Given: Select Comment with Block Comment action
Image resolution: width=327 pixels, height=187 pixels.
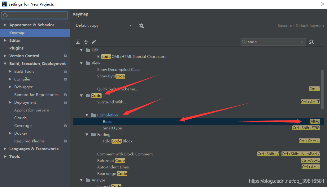Looking at the screenshot, I should click(x=125, y=154).
